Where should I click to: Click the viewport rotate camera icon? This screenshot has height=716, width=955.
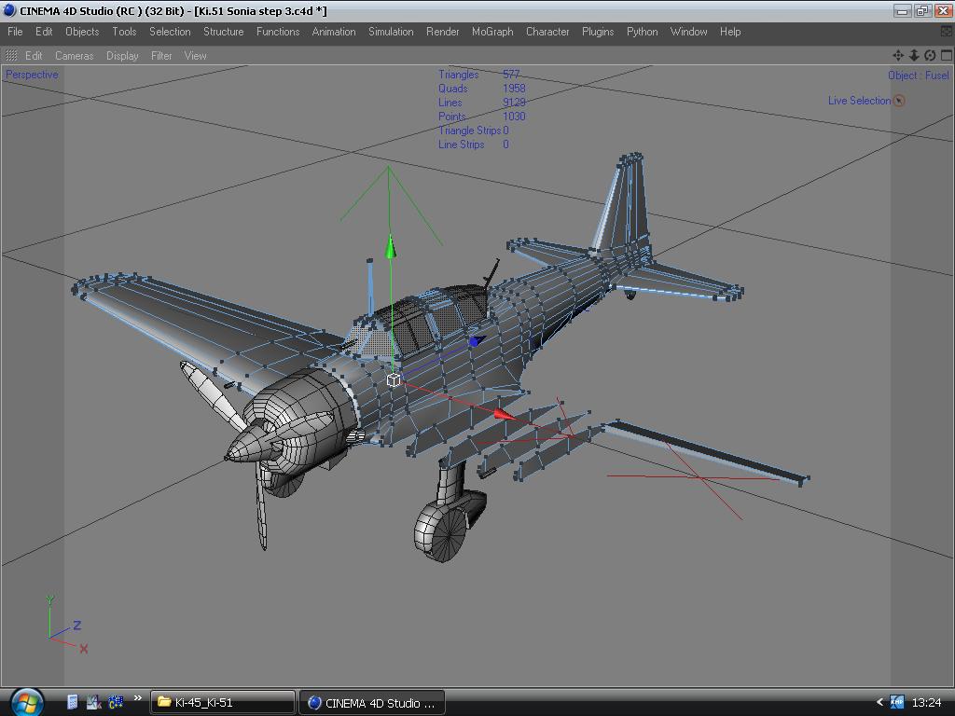coord(930,55)
